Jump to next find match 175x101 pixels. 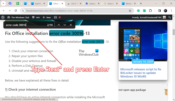[65, 25]
